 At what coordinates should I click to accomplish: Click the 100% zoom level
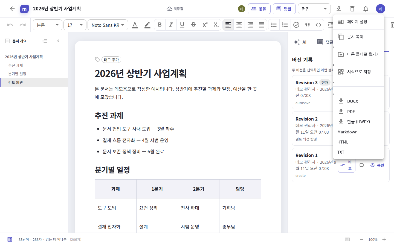pos(373,239)
